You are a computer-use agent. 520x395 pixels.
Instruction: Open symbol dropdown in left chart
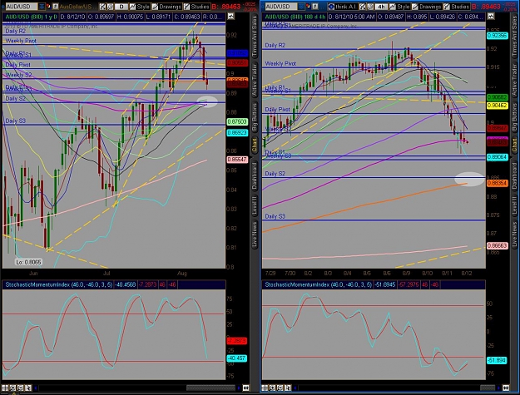pos(42,7)
